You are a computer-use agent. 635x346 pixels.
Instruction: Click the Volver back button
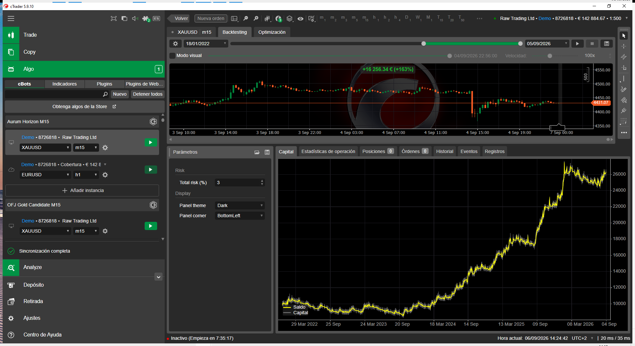tap(179, 19)
